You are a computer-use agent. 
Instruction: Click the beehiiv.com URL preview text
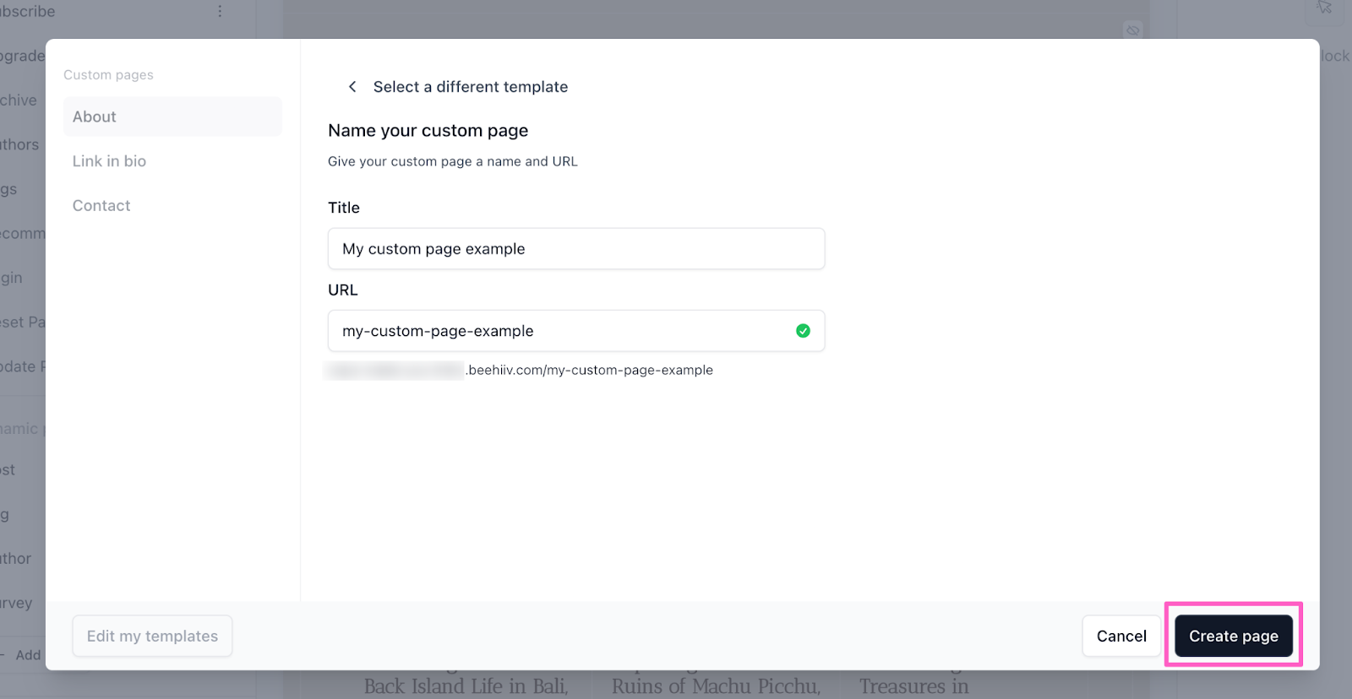point(590,371)
